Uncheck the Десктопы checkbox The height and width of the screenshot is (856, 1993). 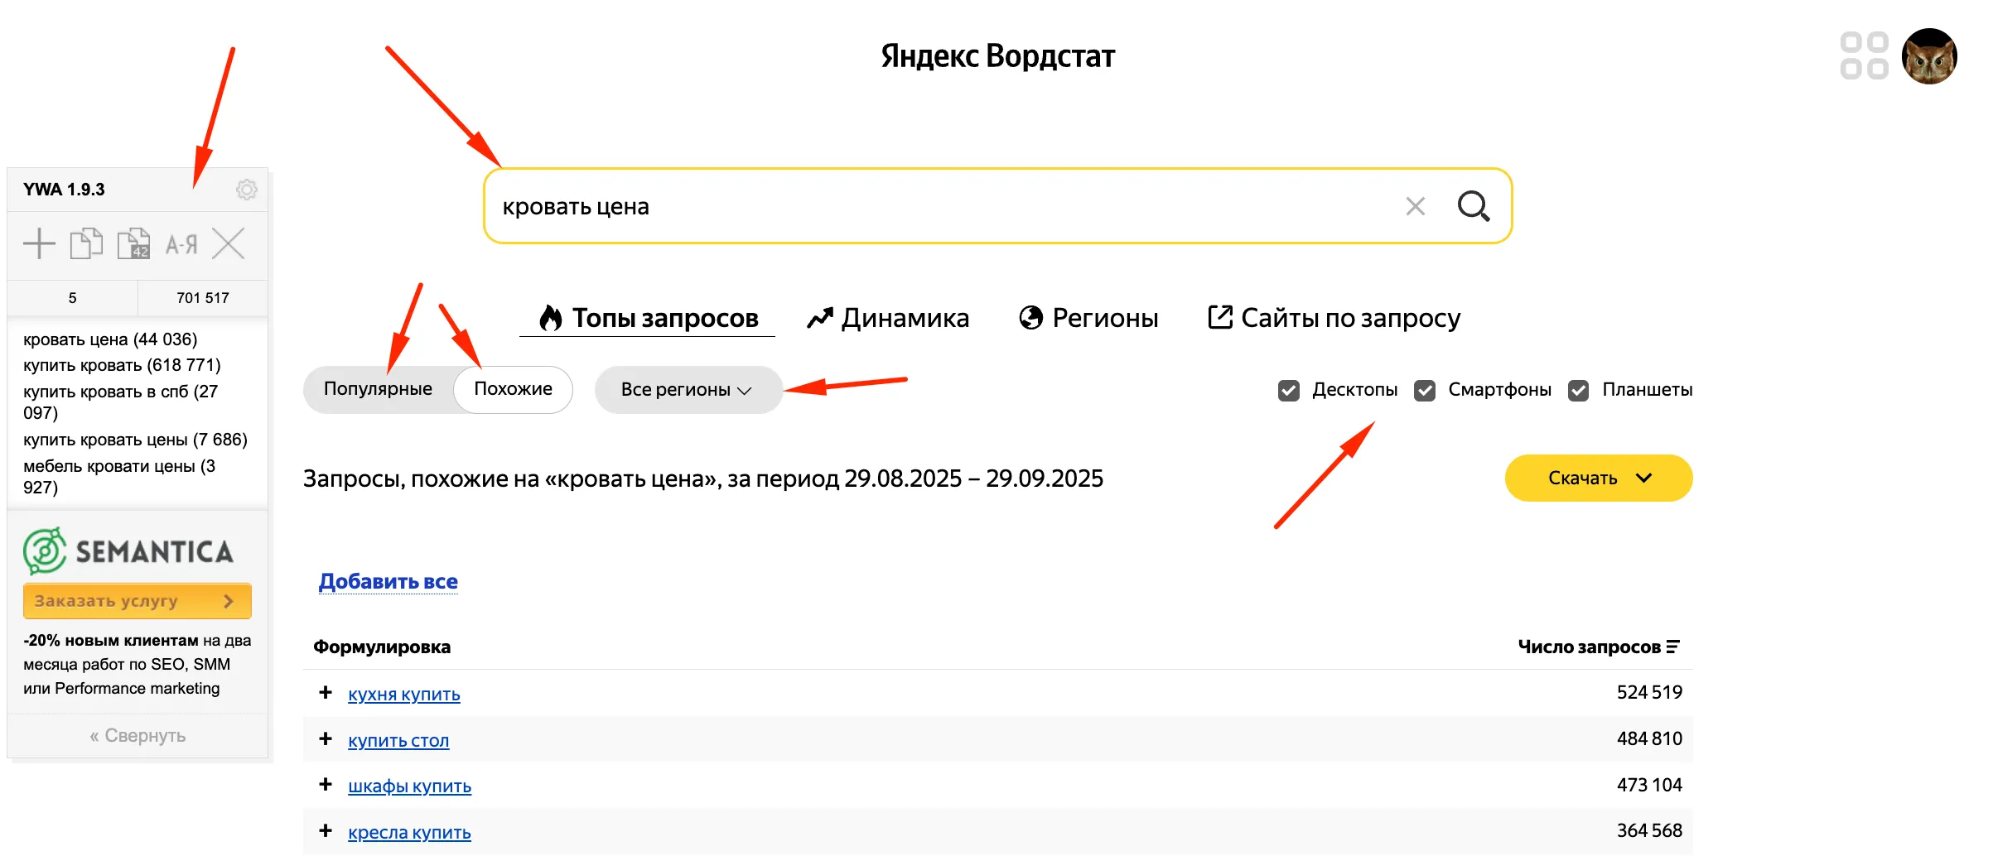[1289, 390]
